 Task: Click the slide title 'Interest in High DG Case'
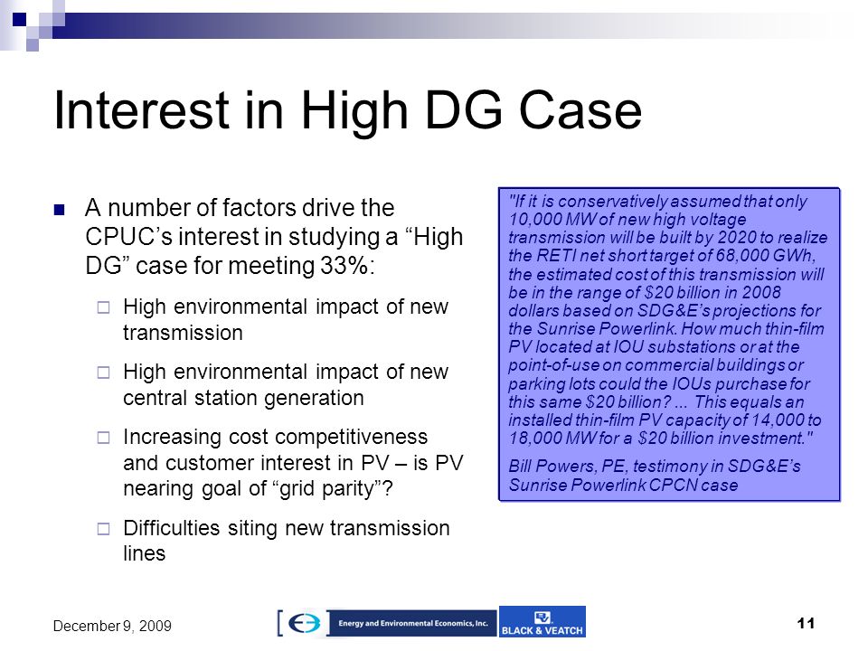point(347,111)
